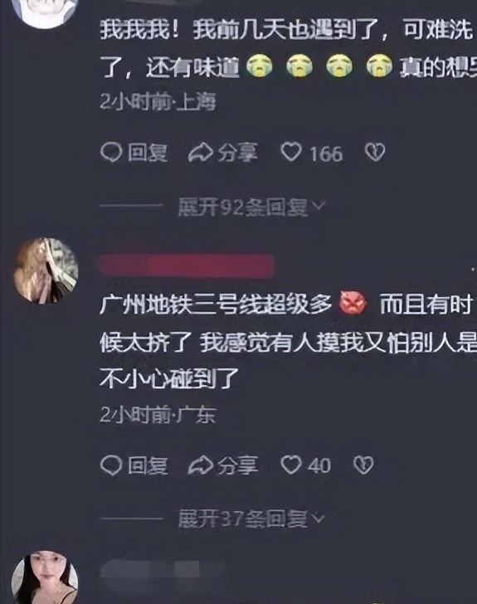This screenshot has width=477, height=604.
Task: Like the Shanghai comment with 166 likes
Action: [291, 152]
